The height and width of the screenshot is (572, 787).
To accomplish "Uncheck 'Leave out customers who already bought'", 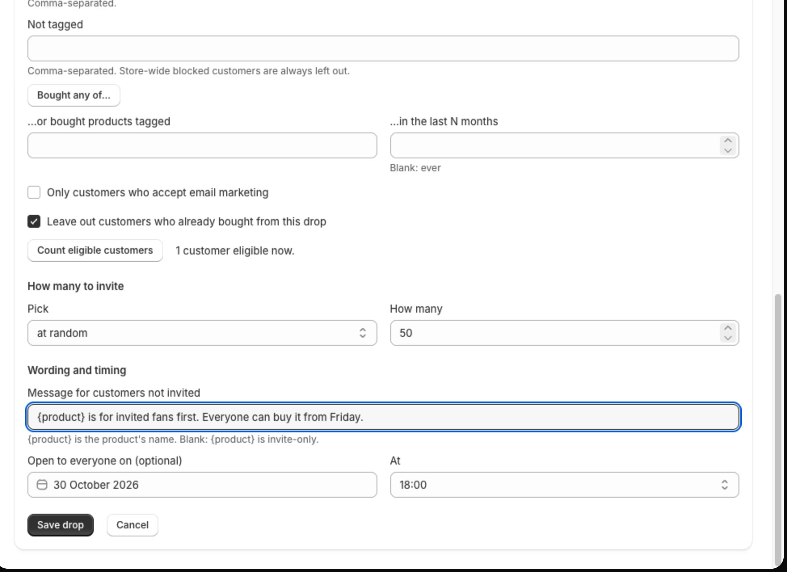I will (34, 221).
